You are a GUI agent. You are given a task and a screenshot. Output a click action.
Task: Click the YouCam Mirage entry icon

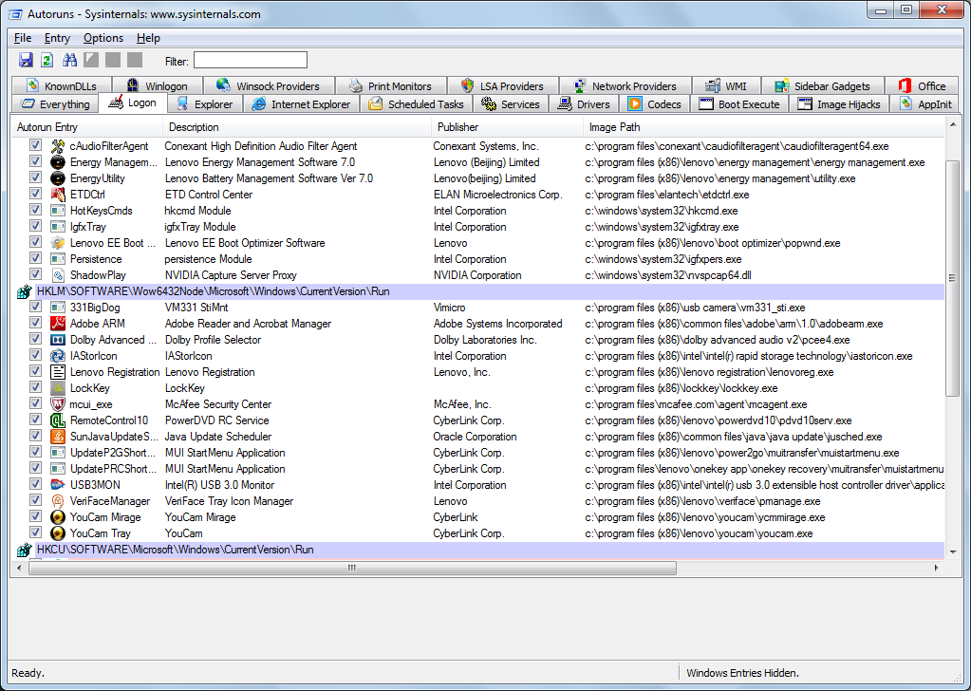pos(57,517)
